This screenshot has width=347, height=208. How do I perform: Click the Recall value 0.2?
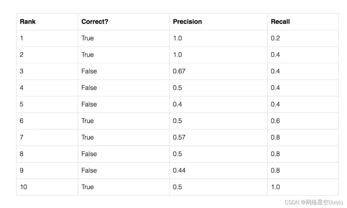tap(275, 38)
